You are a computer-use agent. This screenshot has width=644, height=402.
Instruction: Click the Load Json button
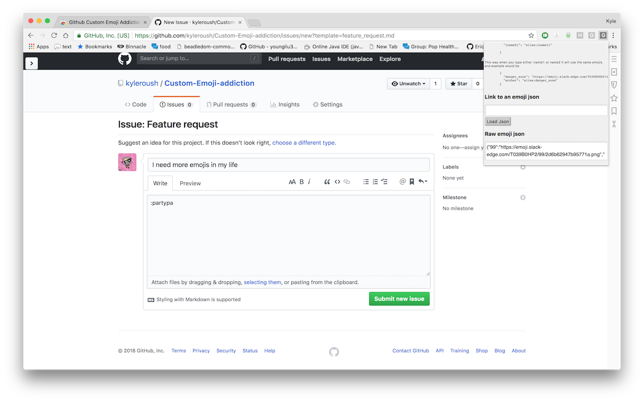tap(498, 122)
